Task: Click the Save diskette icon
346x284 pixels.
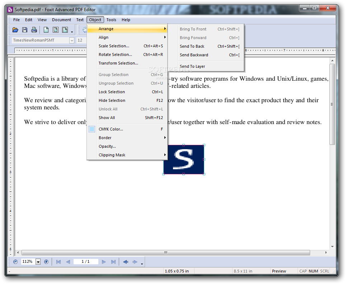Action: [25, 30]
